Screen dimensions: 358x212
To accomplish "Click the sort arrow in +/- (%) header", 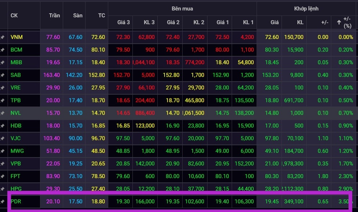I will click(339, 22).
